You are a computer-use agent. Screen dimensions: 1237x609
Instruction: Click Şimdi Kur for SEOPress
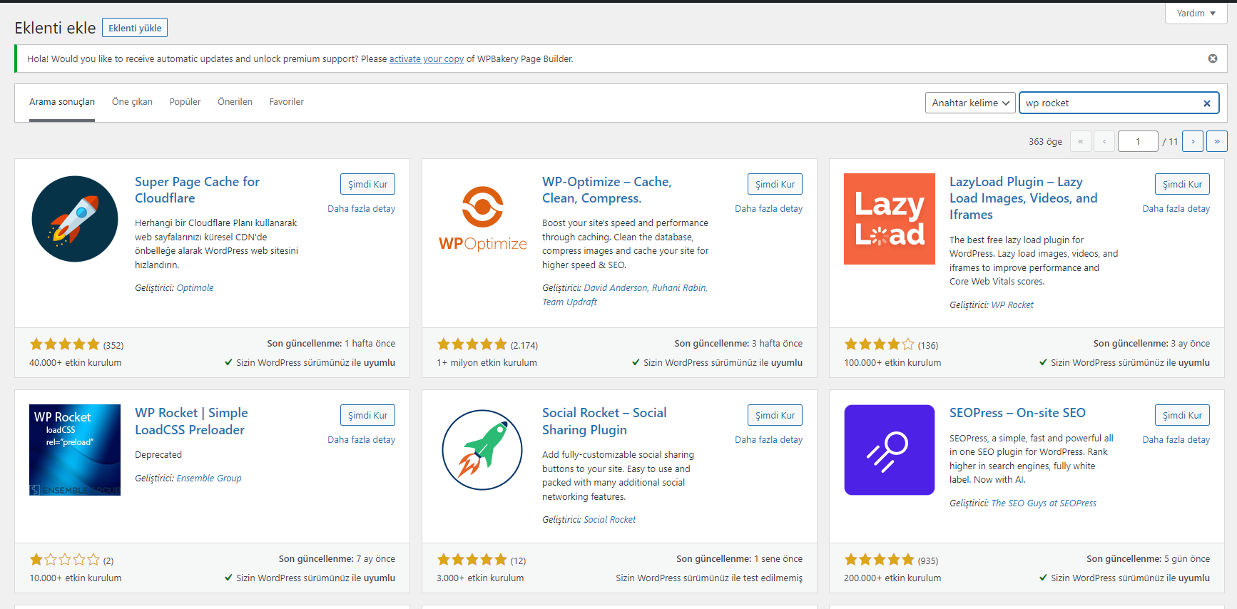(x=1182, y=415)
